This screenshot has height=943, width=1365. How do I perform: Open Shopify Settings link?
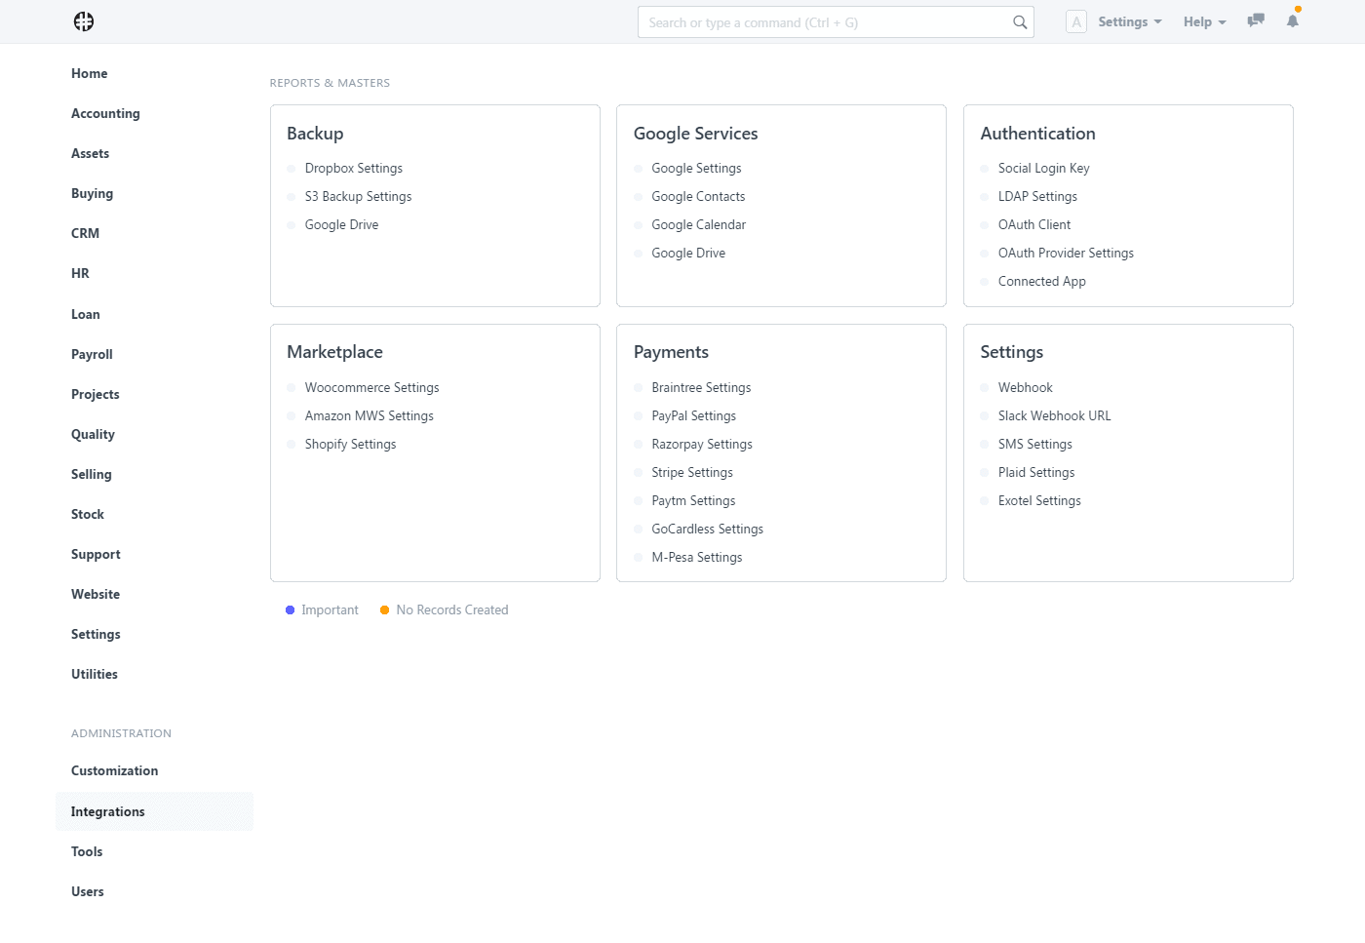[350, 444]
